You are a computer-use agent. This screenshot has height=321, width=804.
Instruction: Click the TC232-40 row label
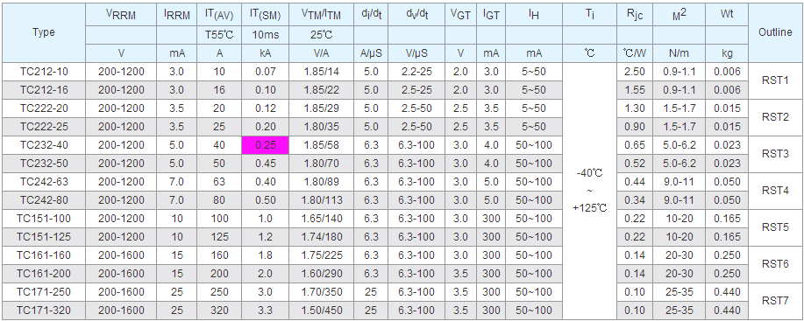pyautogui.click(x=44, y=145)
